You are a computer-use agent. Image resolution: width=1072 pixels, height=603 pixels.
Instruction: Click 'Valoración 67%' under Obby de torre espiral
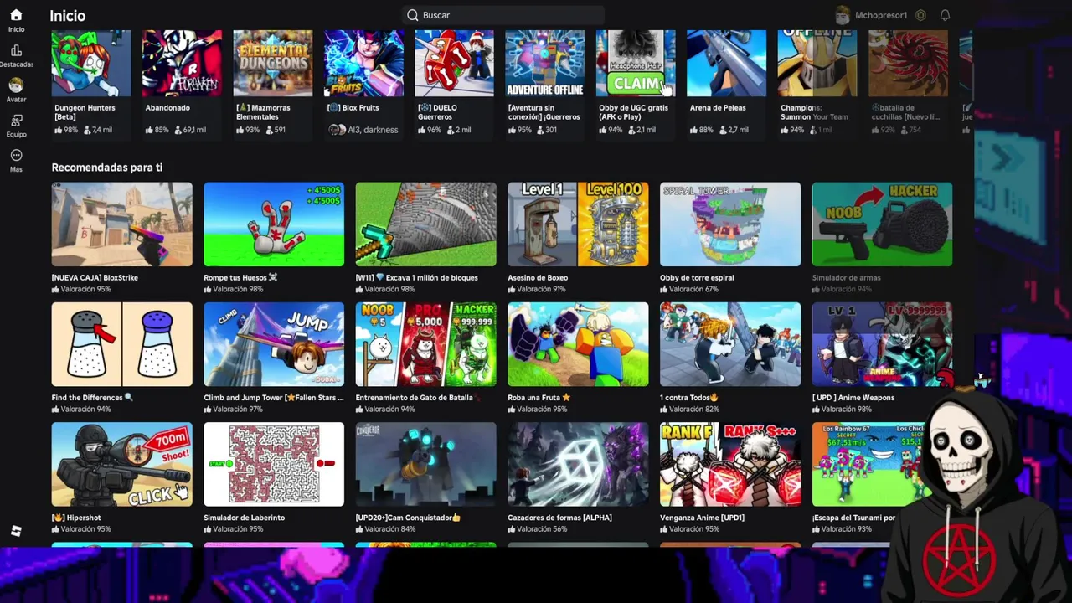689,289
